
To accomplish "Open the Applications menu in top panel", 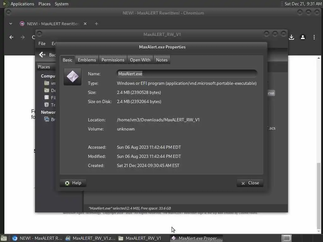I will (22, 4).
